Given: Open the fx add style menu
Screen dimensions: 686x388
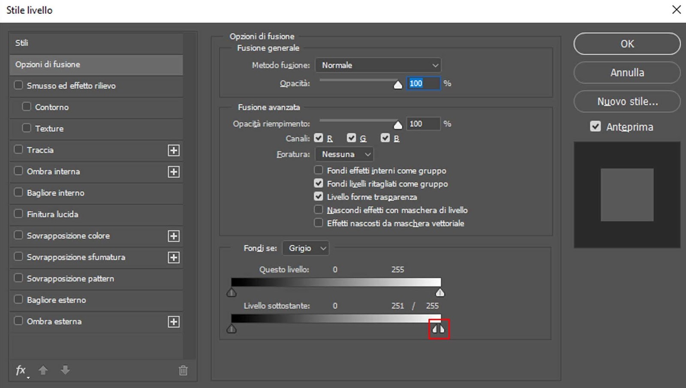Looking at the screenshot, I should coord(21,370).
